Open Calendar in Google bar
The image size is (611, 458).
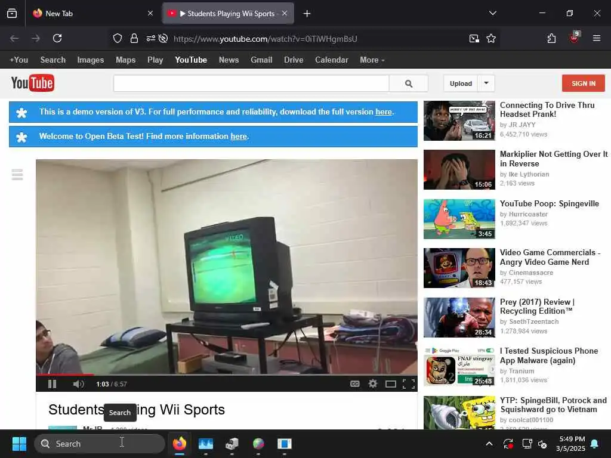pos(332,60)
